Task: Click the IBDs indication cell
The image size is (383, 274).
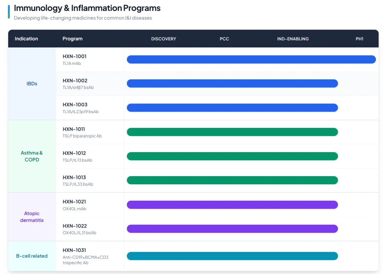Action: coord(32,84)
